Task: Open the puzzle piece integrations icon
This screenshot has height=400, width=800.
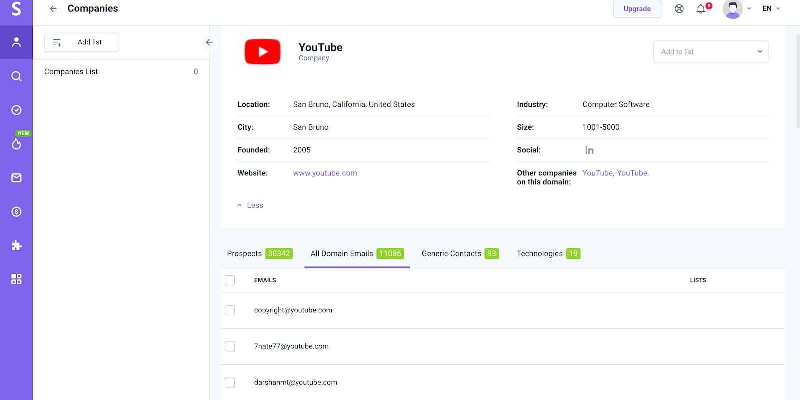Action: 16,245
